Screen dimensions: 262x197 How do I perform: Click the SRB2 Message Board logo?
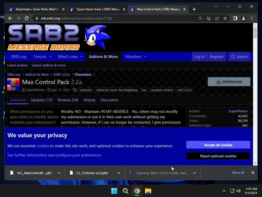click(59, 37)
